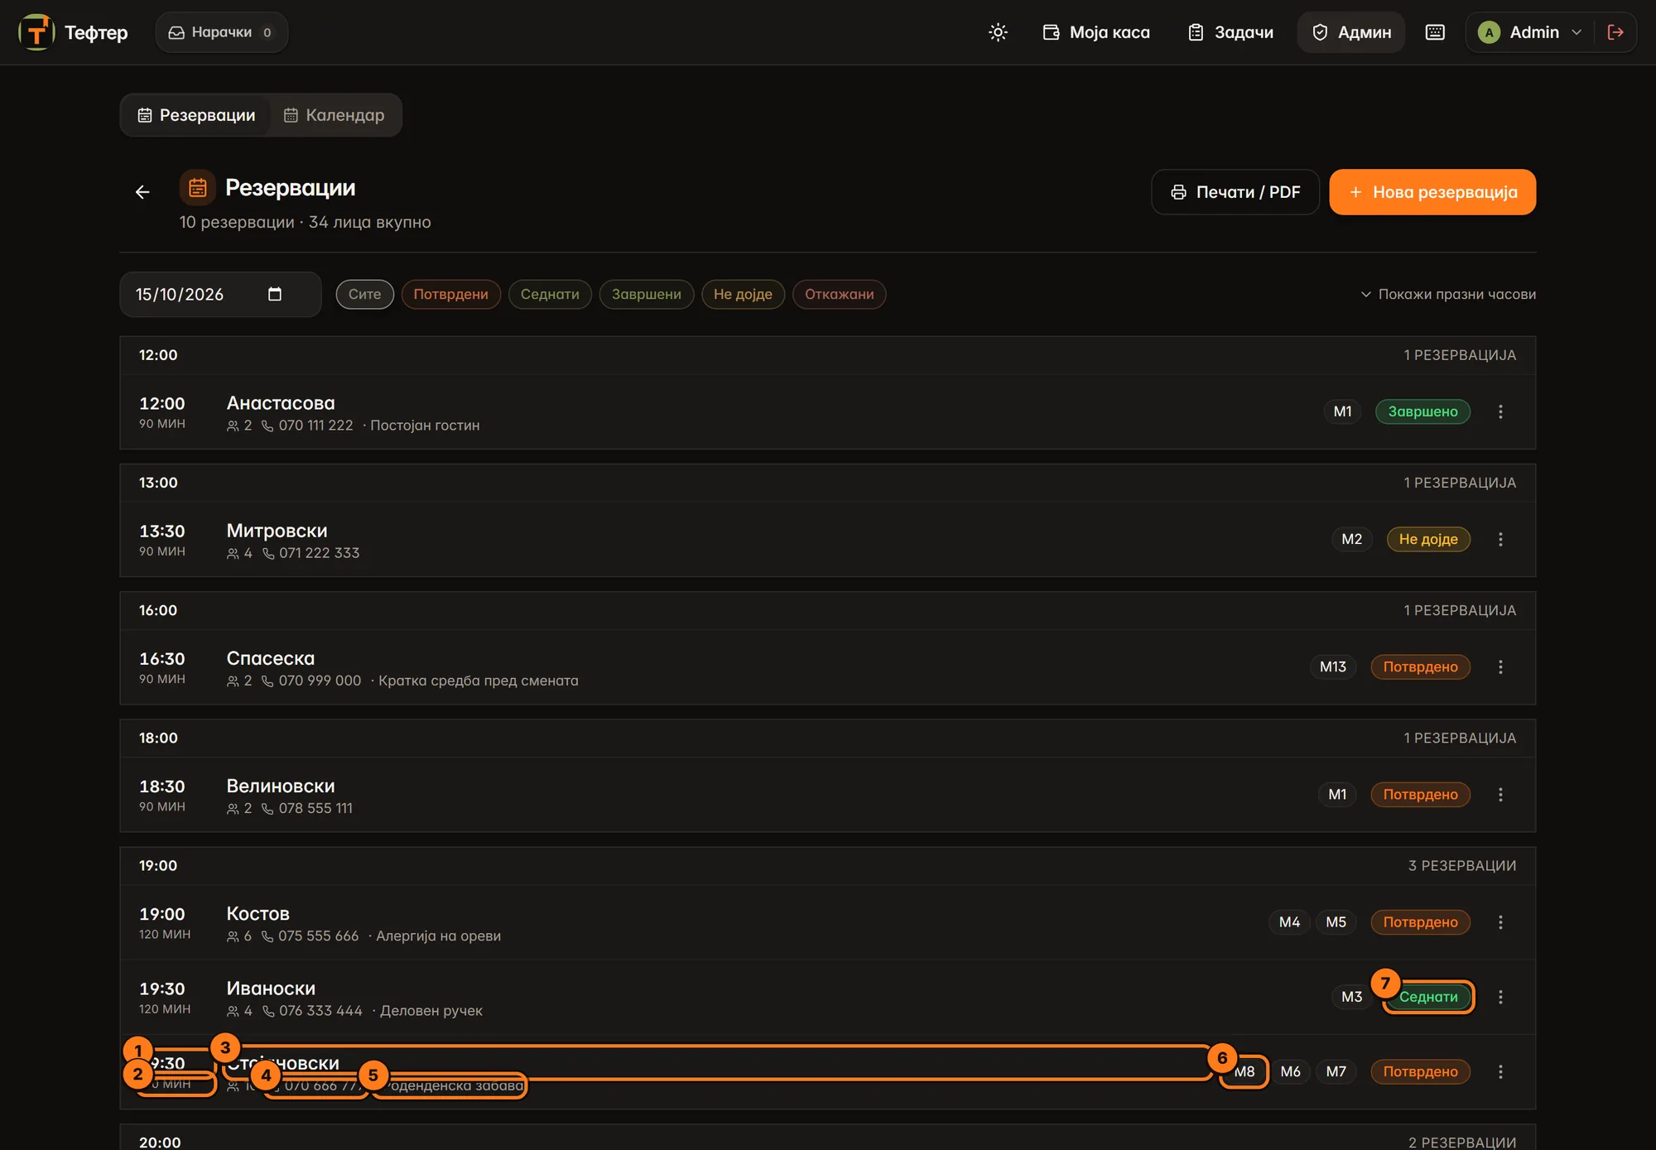Open Нарачки inbox button
This screenshot has height=1150, width=1656.
221,32
